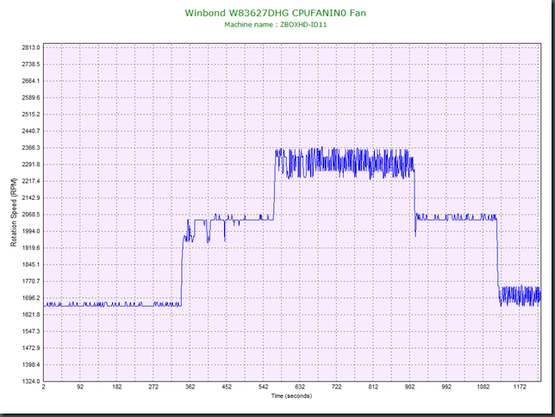Click the 812 tick on time axis

[x=373, y=387]
